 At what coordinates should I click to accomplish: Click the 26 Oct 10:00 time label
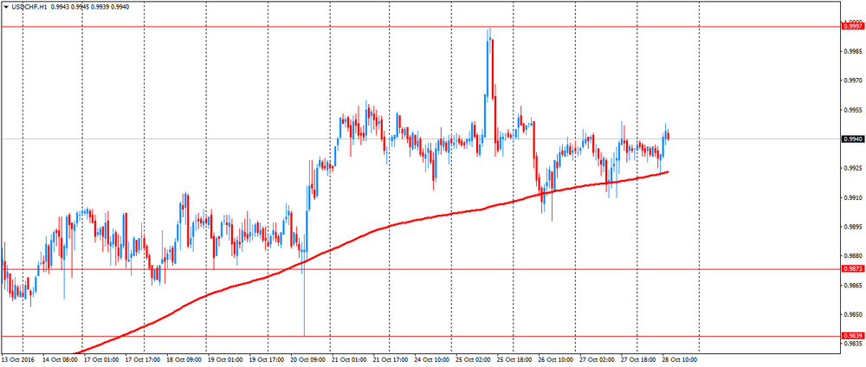pyautogui.click(x=554, y=358)
